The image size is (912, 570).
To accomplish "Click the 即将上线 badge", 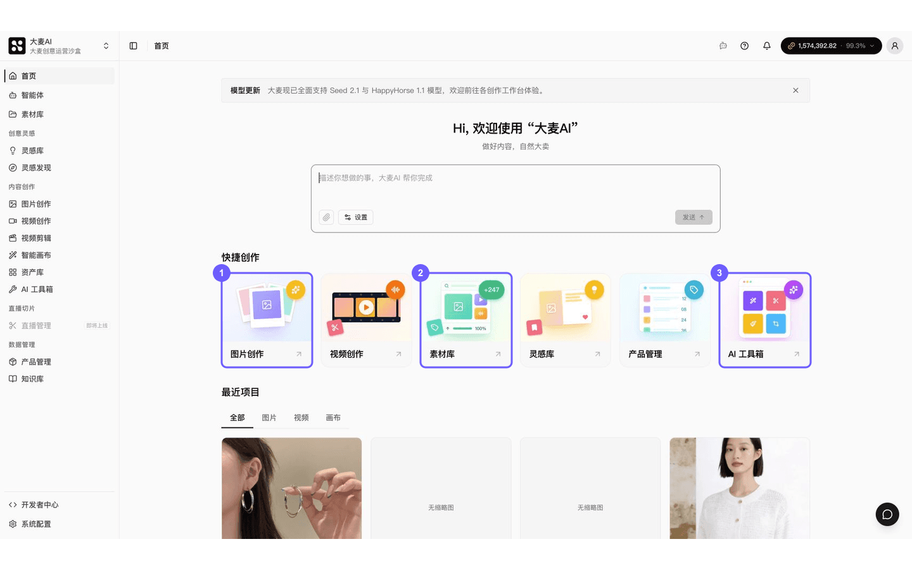I will point(97,326).
